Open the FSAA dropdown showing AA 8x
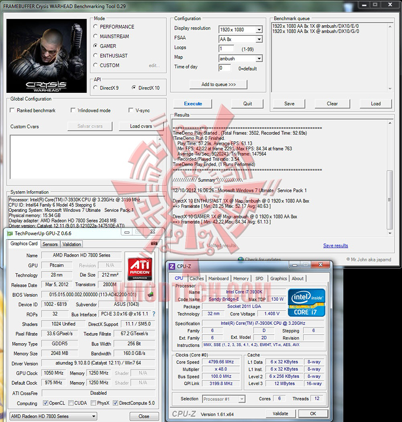The height and width of the screenshot is (422, 402). pyautogui.click(x=259, y=39)
